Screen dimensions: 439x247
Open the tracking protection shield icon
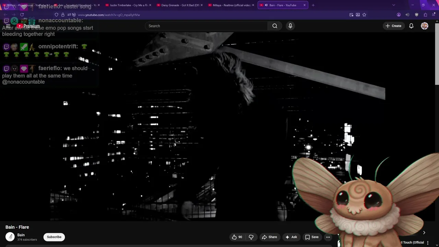pos(57,15)
